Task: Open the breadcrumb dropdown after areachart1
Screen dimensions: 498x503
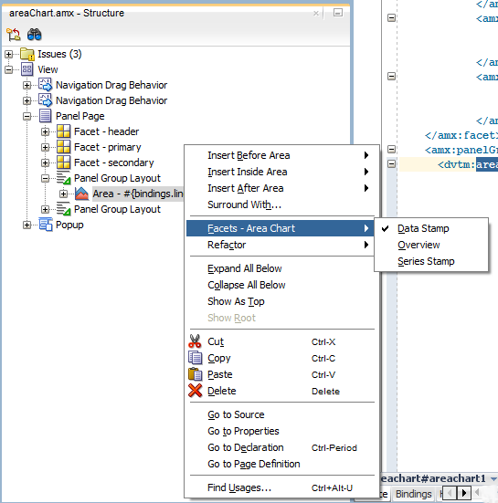Action: coord(493,479)
